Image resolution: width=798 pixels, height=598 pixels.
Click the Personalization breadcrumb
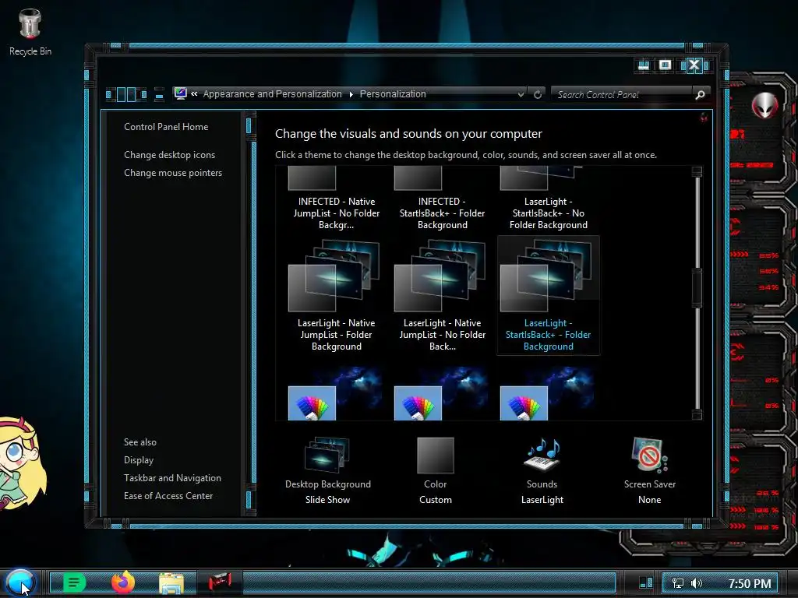(x=393, y=94)
